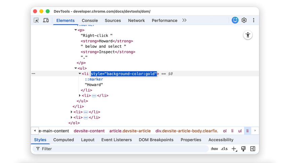288x163 pixels.
Task: Open the DOM Breakpoints tab
Action: point(156,140)
